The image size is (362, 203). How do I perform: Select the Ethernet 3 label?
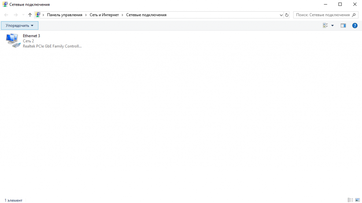click(31, 36)
